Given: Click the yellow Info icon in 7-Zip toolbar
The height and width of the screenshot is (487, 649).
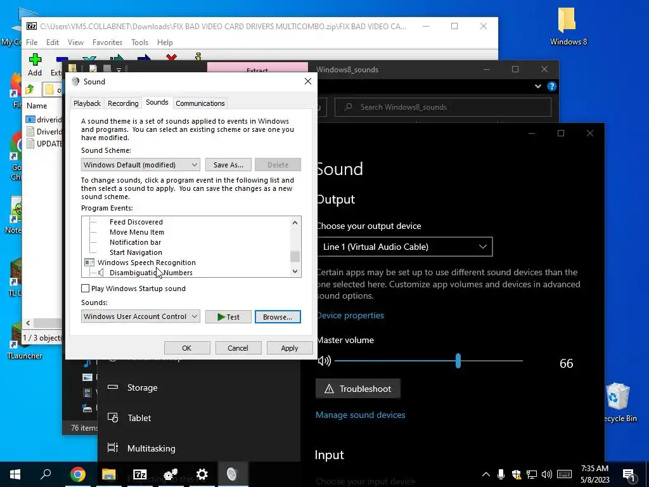Looking at the screenshot, I should point(198,57).
